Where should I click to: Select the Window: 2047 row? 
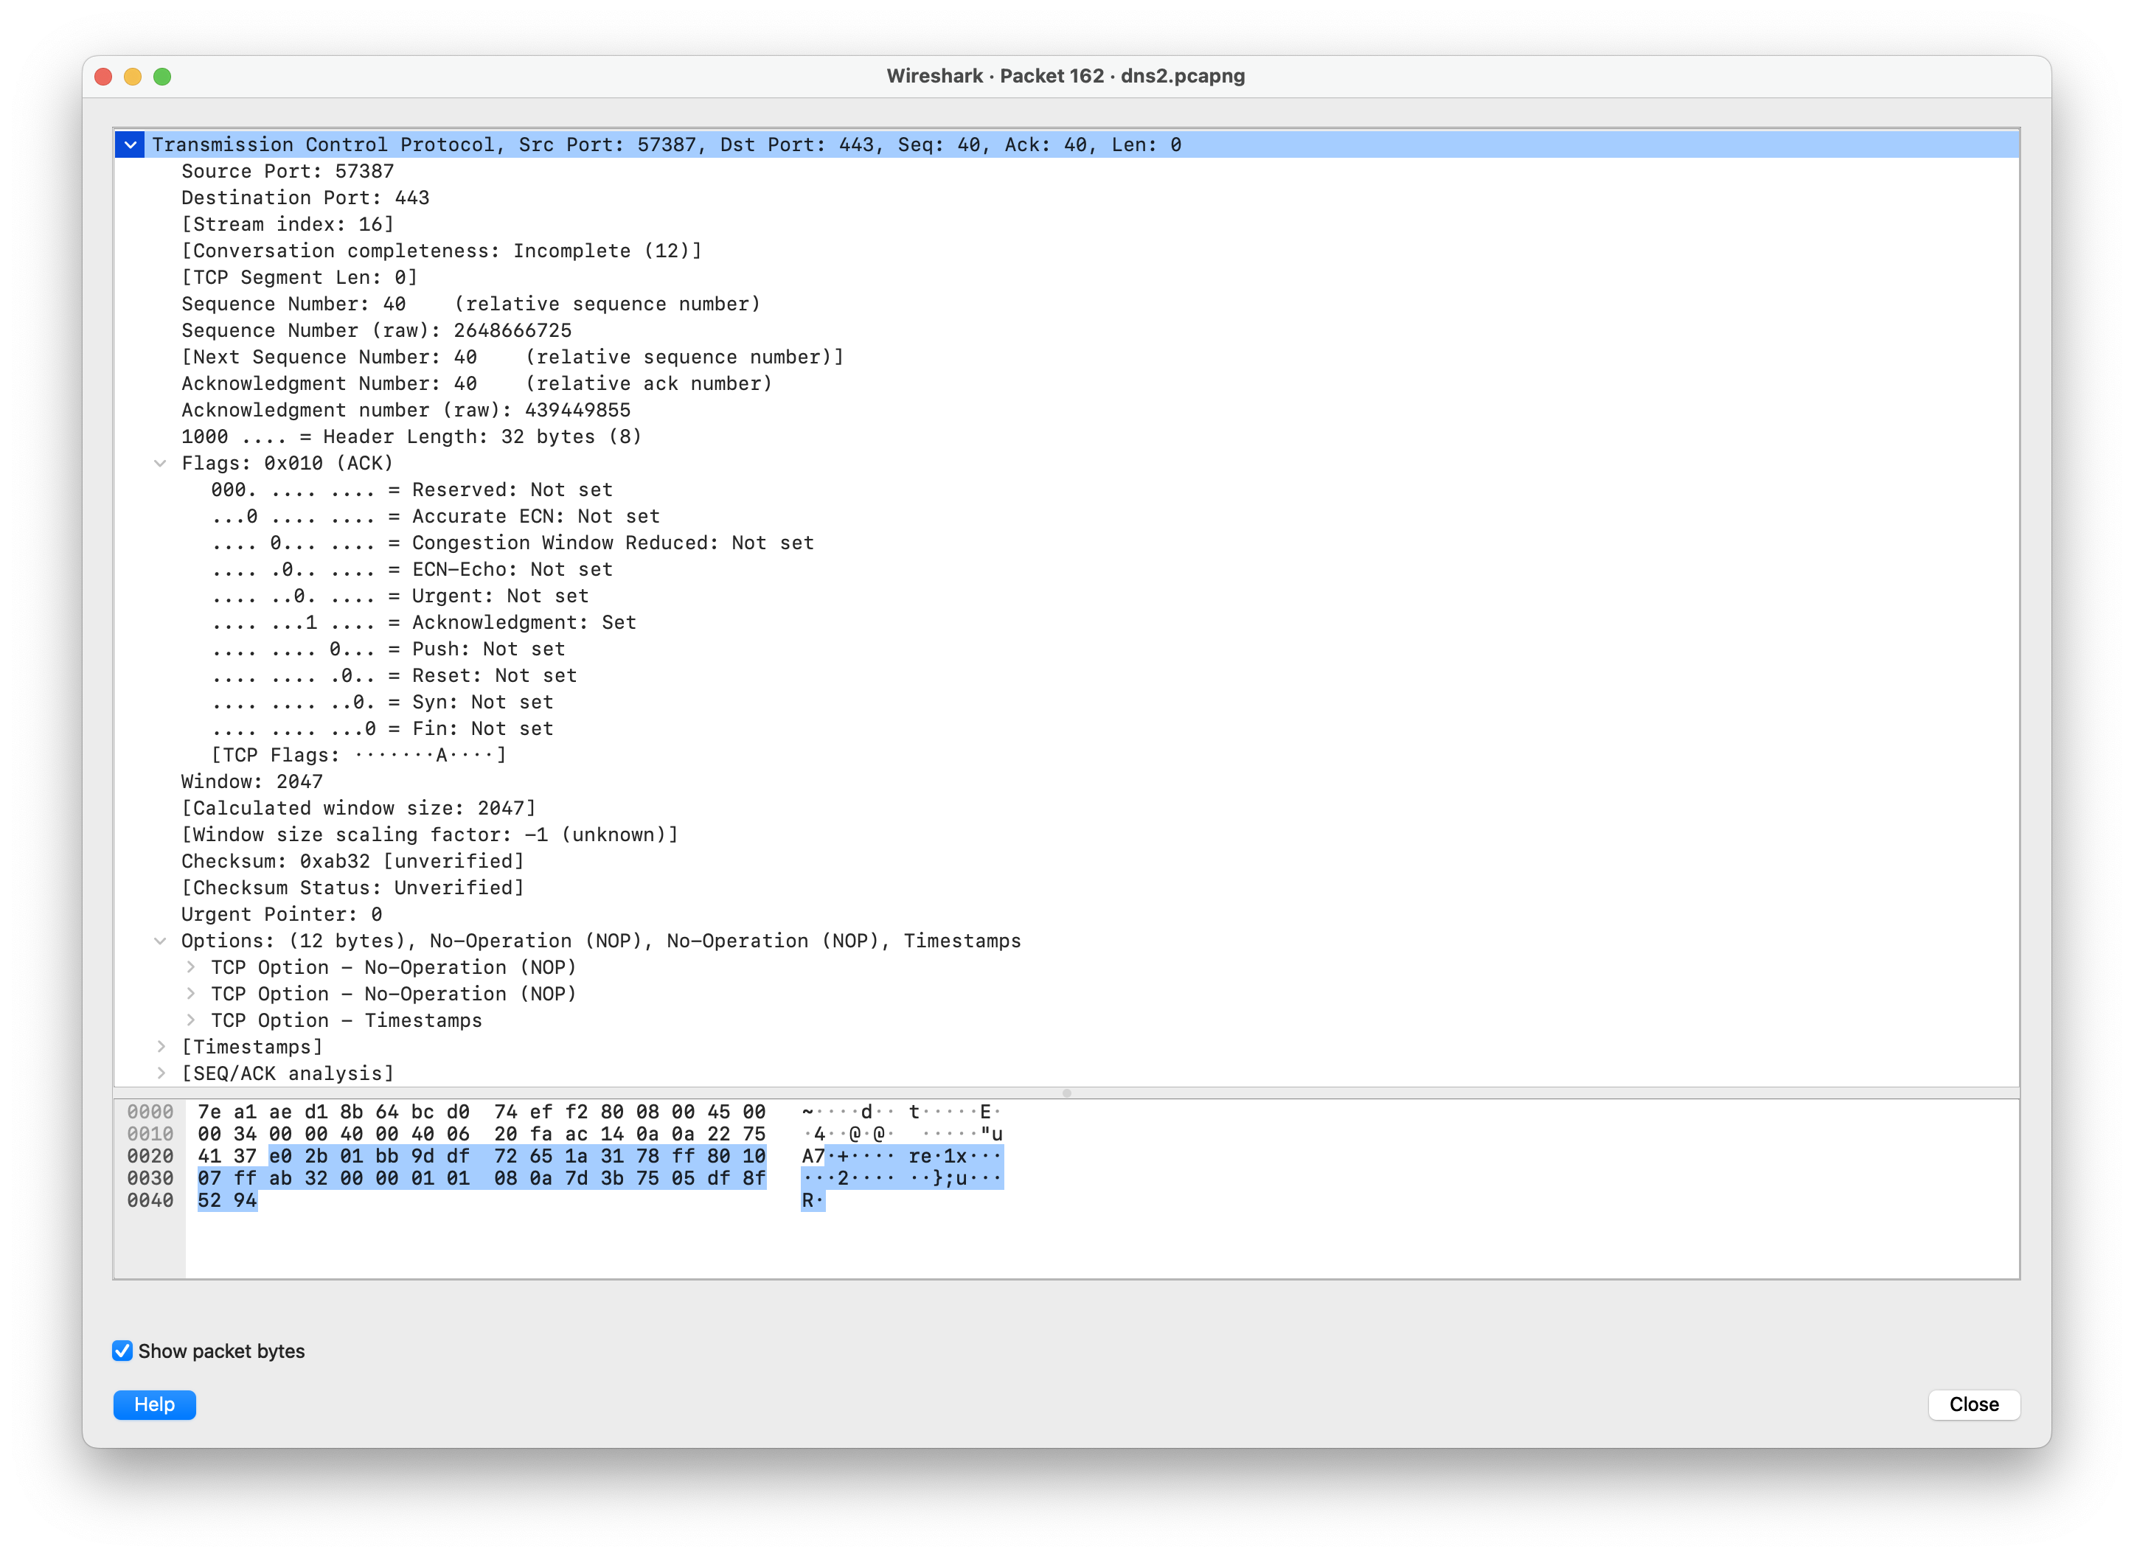(1067, 781)
